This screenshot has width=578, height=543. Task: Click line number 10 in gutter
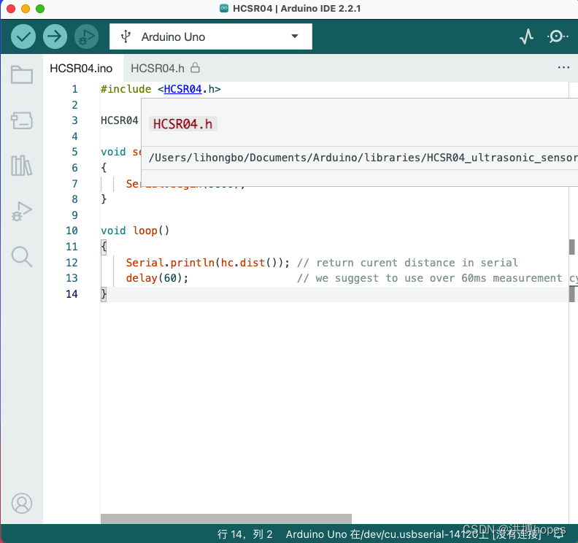(x=72, y=231)
